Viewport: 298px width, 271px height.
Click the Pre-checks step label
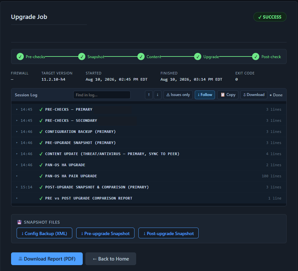coord(35,56)
